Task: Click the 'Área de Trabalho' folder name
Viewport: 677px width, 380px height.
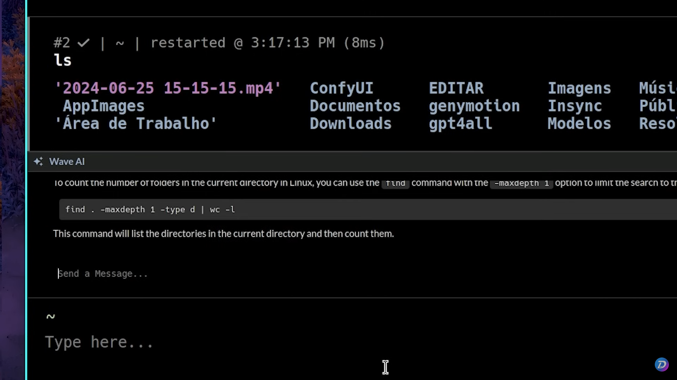Action: point(136,123)
